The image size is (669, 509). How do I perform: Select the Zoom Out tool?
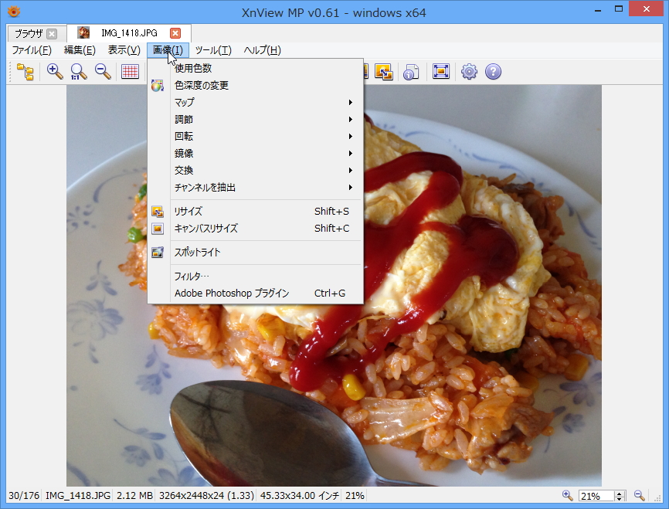point(102,71)
